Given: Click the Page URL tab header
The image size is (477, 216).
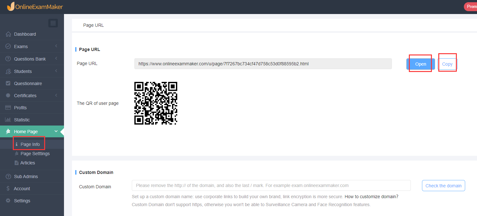Looking at the screenshot, I should point(93,25).
